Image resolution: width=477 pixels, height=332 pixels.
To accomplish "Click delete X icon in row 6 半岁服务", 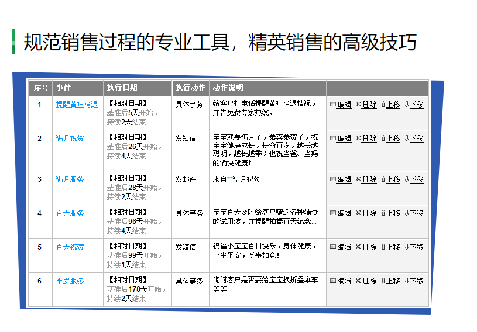I will pos(358,281).
